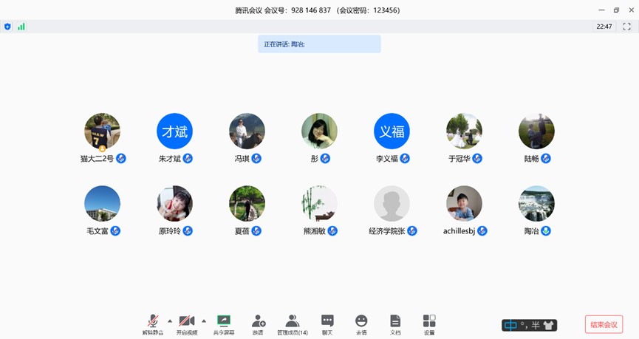Click the blue security shield icon
639x339 pixels.
tap(7, 27)
